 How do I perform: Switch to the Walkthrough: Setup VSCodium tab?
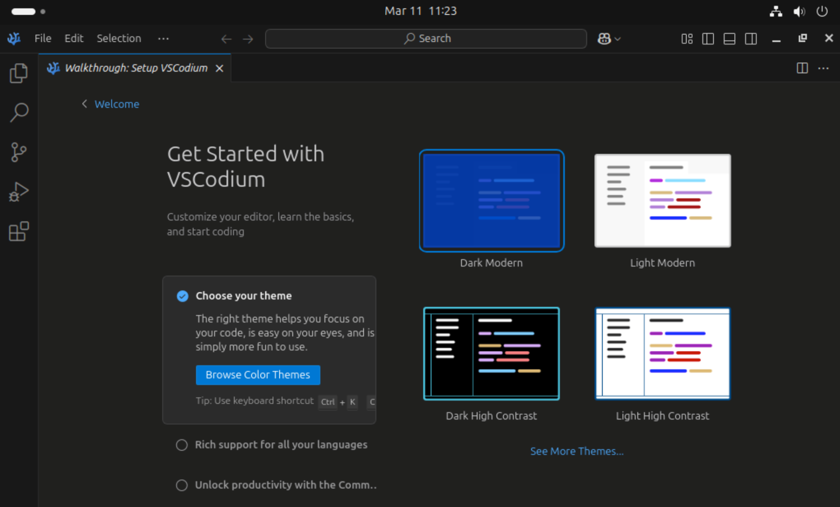pyautogui.click(x=135, y=68)
